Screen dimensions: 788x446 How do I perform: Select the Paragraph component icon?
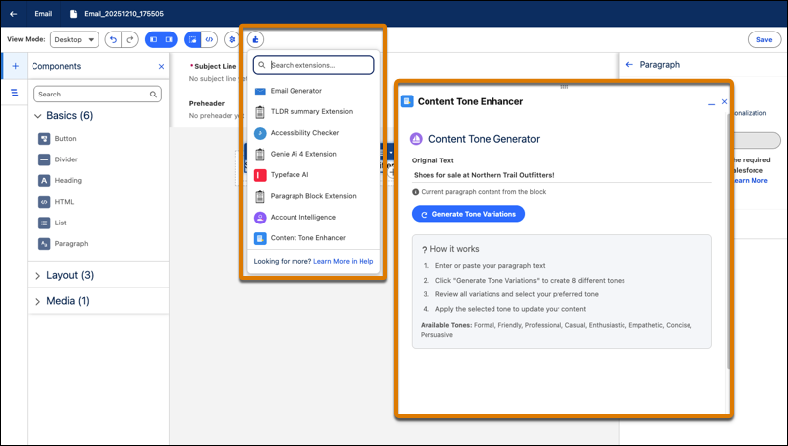[44, 244]
